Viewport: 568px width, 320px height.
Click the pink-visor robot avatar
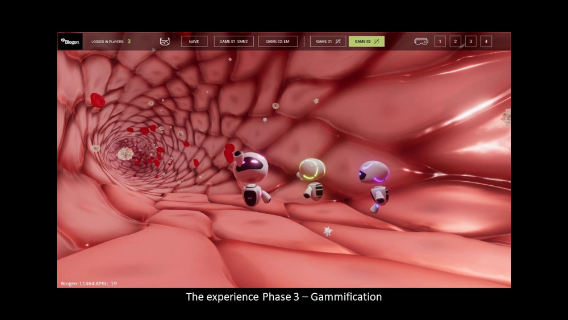251,178
